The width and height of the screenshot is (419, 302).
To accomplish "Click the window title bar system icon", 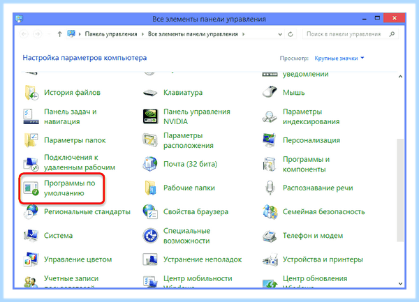I will (20, 19).
